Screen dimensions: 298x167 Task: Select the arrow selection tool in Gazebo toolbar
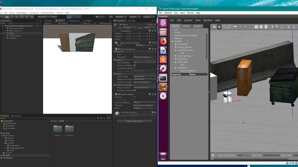tap(214, 27)
